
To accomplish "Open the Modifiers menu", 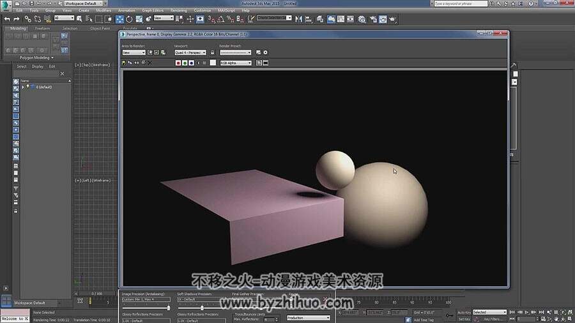I will 103,11.
